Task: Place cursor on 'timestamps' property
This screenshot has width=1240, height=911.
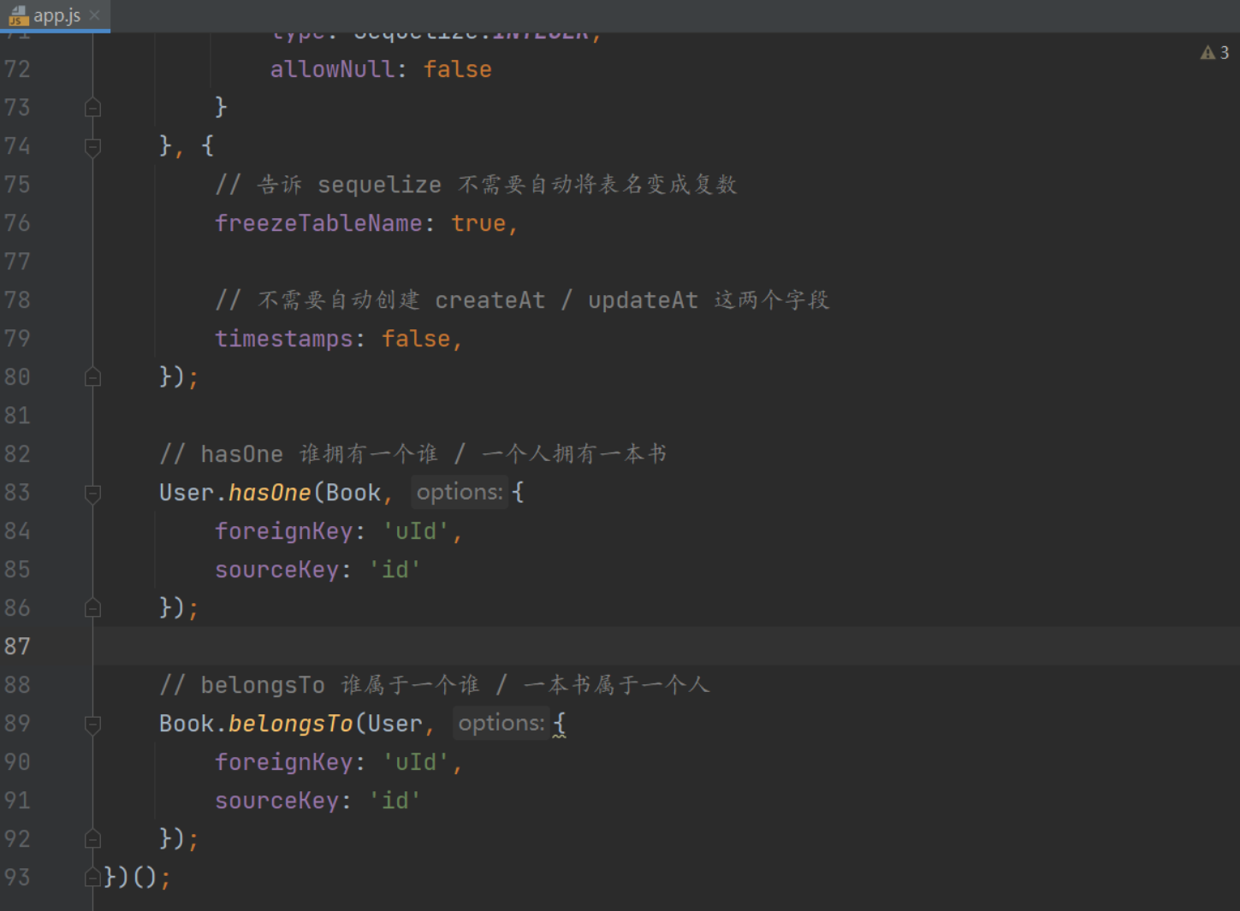Action: 283,339
